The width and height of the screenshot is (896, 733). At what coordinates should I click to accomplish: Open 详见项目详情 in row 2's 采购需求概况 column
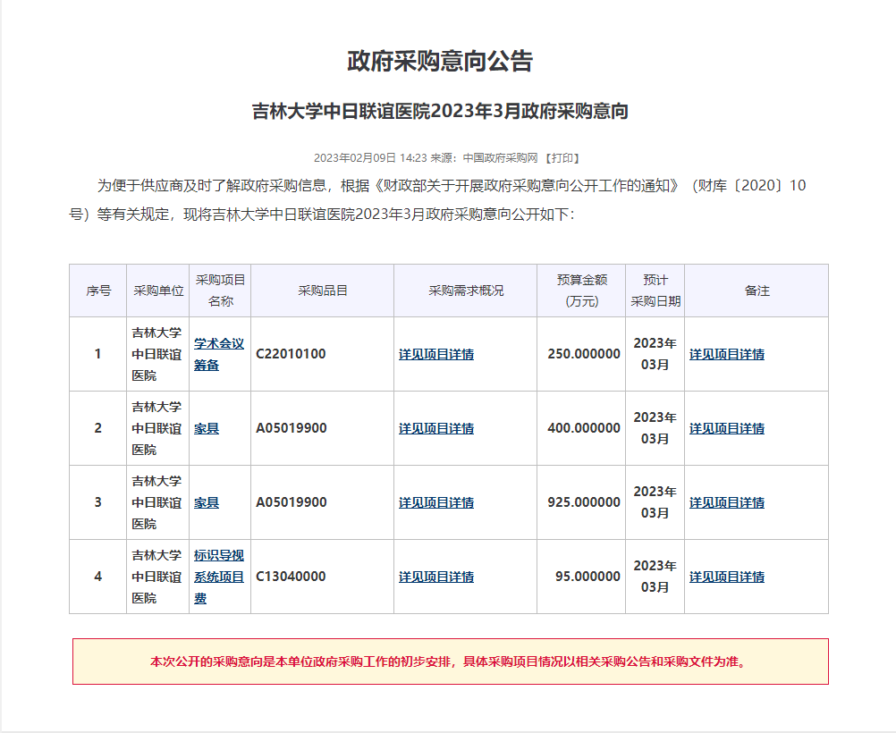coord(436,428)
